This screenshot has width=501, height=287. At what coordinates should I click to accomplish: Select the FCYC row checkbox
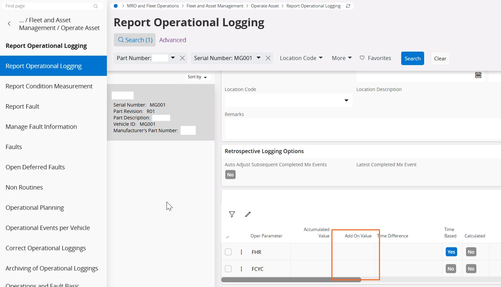228,269
